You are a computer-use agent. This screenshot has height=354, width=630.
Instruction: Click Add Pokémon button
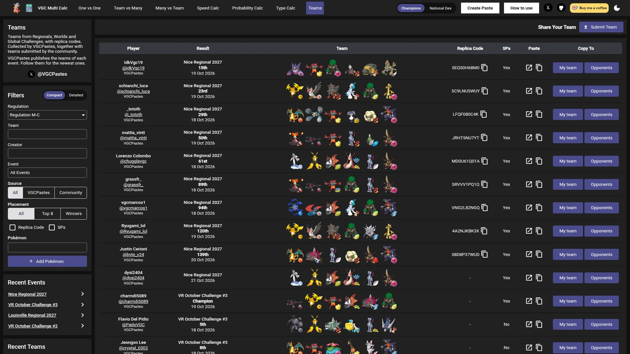click(47, 261)
